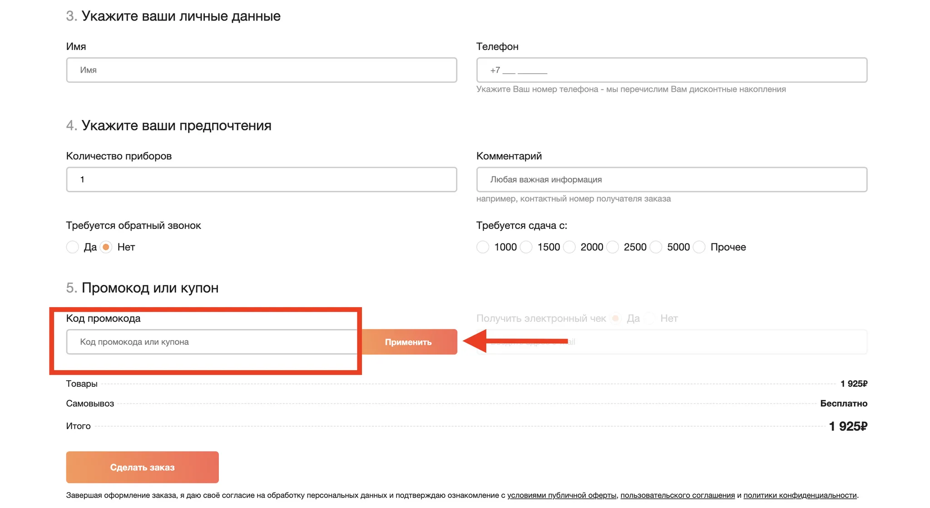Open условиями публичной оферты link
This screenshot has height=508, width=930.
562,495
